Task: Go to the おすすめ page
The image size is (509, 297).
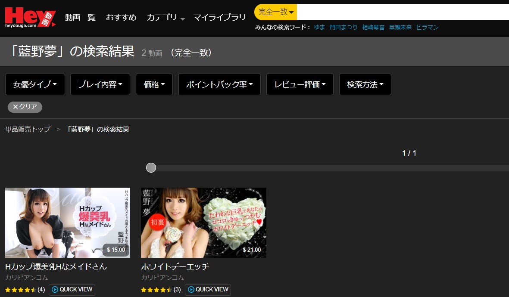Action: coord(121,18)
